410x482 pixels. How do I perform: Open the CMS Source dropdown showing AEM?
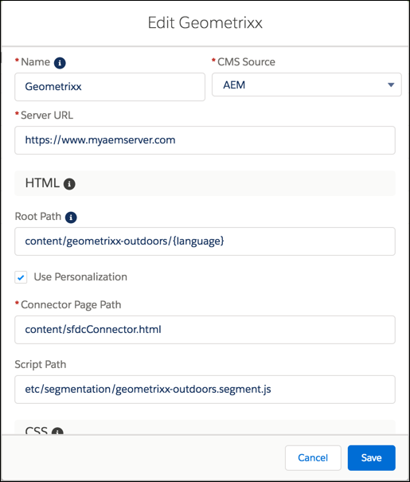point(307,84)
